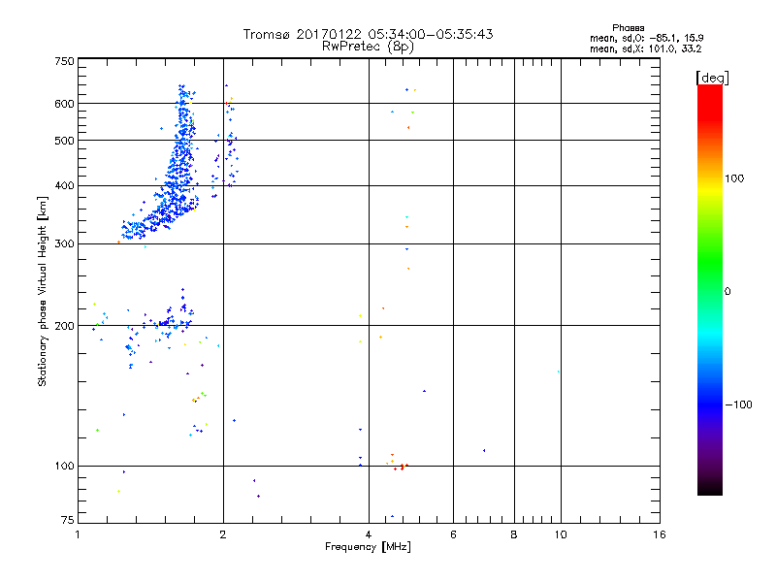Click the subtitle 'RwPretec (8p)'
Screen dimensions: 776x582
(368, 47)
